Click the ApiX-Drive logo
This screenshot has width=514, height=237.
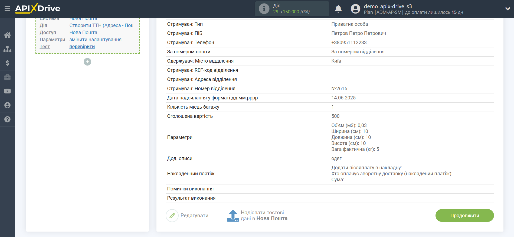pos(38,8)
